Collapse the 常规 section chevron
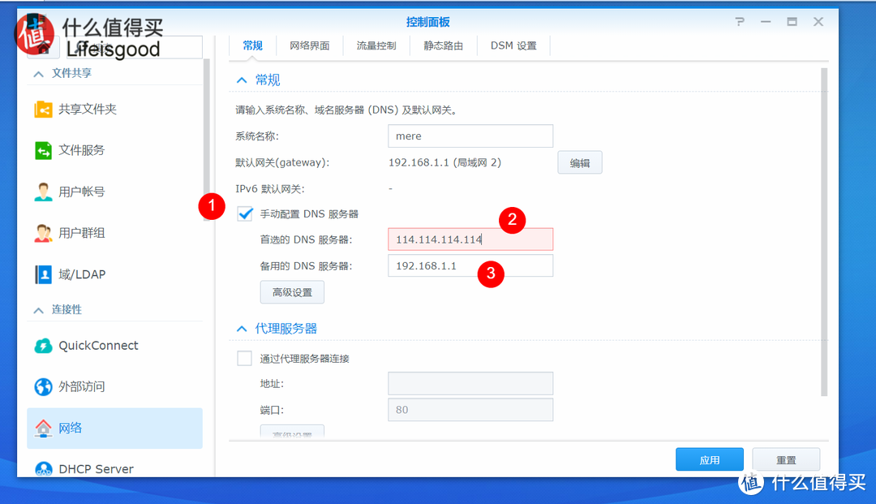The width and height of the screenshot is (876, 504). click(241, 80)
